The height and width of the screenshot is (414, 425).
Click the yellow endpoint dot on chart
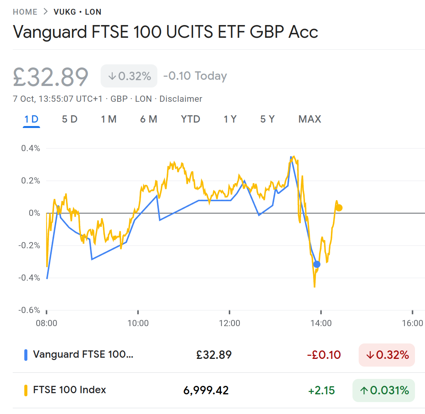(x=339, y=208)
